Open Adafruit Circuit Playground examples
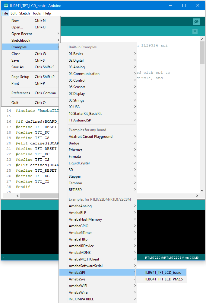The height and width of the screenshot is (304, 206). click(98, 137)
